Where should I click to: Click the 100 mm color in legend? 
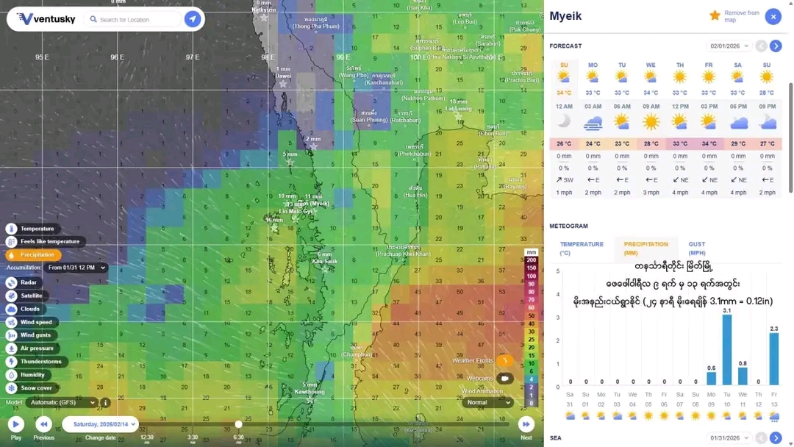pos(531,276)
